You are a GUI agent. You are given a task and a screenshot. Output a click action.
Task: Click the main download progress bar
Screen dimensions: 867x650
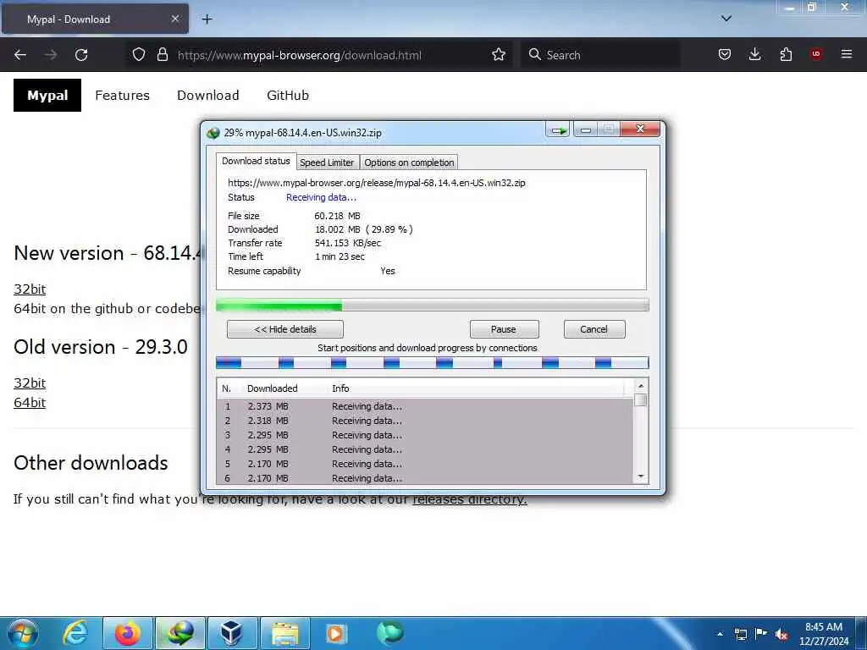(433, 305)
